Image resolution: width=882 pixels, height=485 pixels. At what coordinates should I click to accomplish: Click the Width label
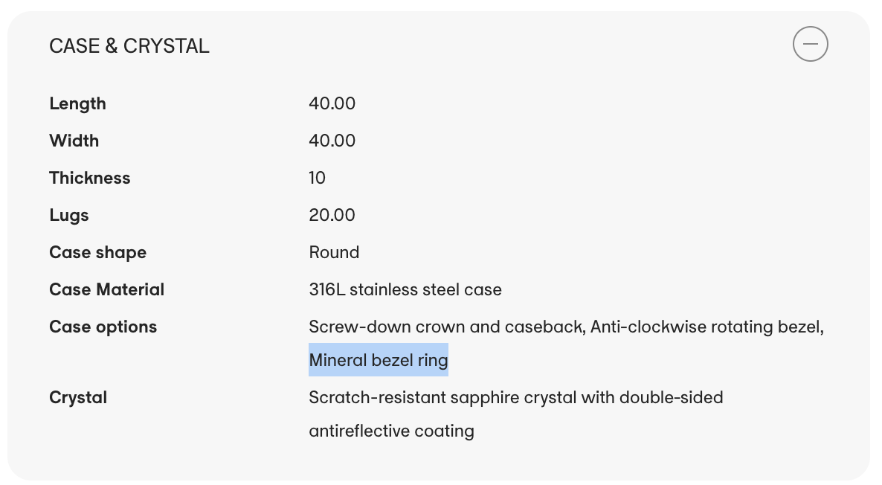tap(74, 141)
